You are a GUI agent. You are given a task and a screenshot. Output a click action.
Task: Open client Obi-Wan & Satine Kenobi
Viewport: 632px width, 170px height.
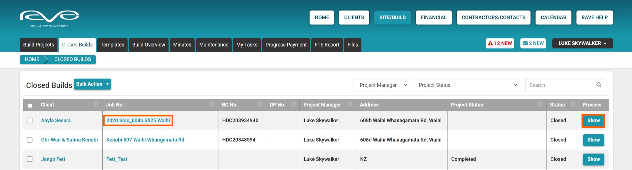[x=70, y=140]
